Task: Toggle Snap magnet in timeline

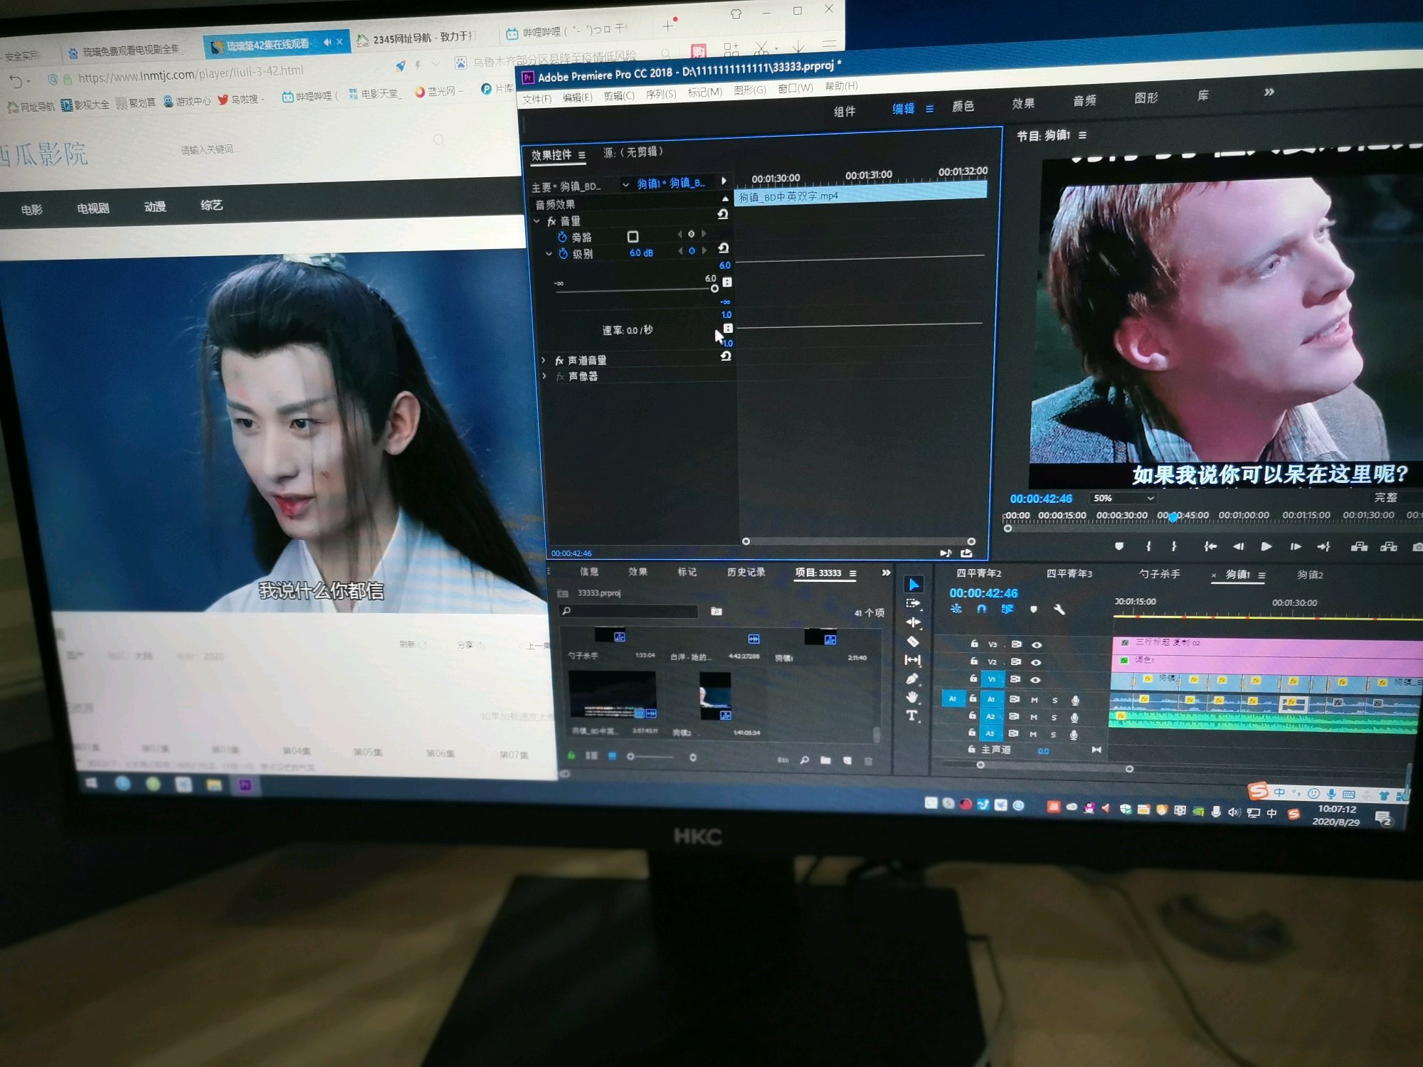Action: (982, 609)
